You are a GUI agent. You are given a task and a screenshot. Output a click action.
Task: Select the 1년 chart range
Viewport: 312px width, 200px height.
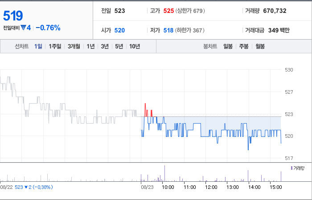(x=90, y=46)
